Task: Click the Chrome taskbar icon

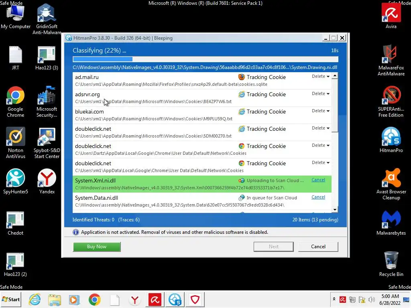Action: 94,299
